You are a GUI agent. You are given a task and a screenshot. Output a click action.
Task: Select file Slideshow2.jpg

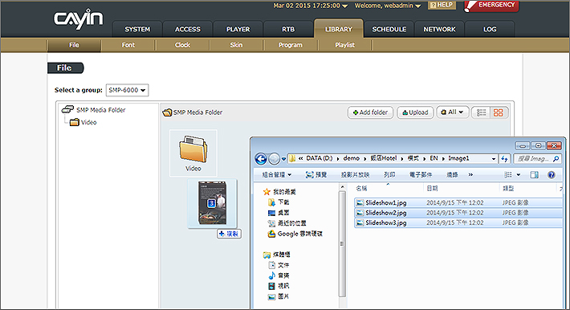[x=458, y=213]
